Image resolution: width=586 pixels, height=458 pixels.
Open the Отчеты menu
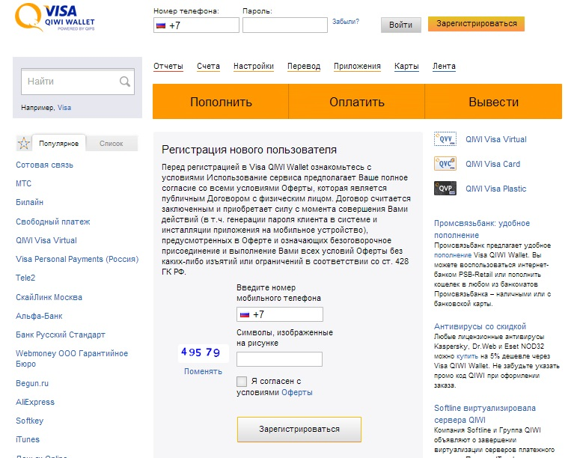click(x=168, y=66)
